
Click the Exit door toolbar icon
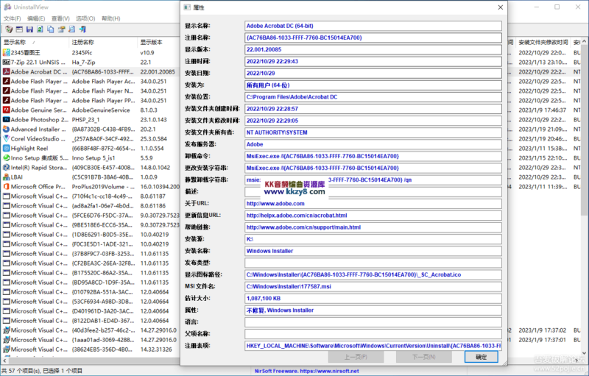pyautogui.click(x=82, y=29)
